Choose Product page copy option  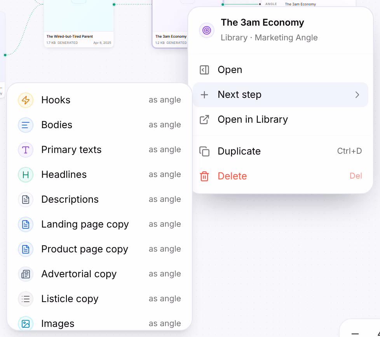[99, 249]
